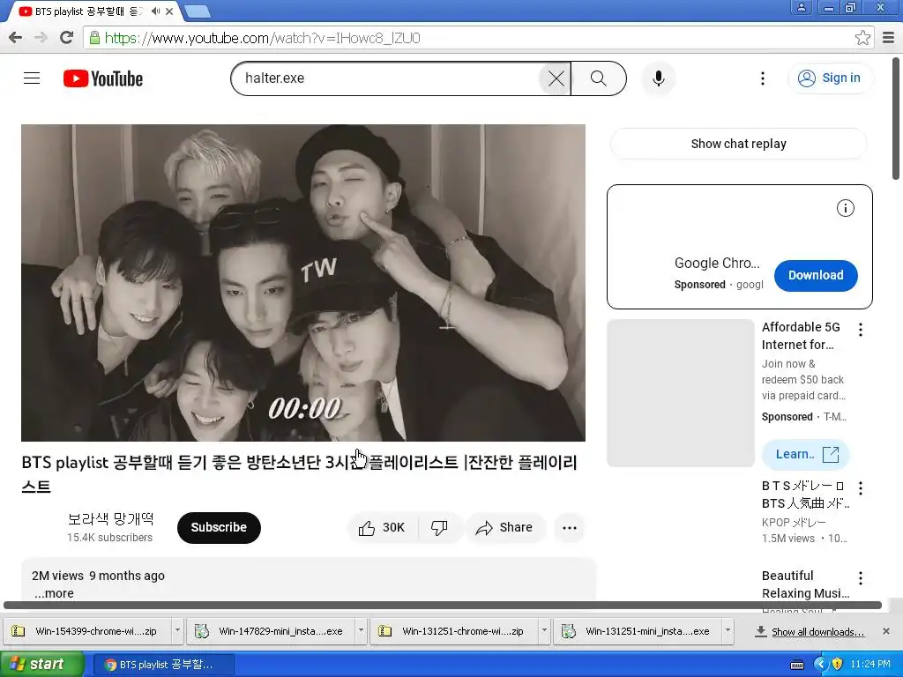This screenshot has width=903, height=677.
Task: Open Beautiful Relaxing Music video
Action: 805,584
